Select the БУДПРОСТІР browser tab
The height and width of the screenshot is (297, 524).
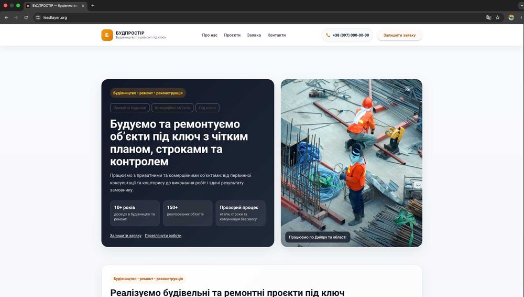55,6
